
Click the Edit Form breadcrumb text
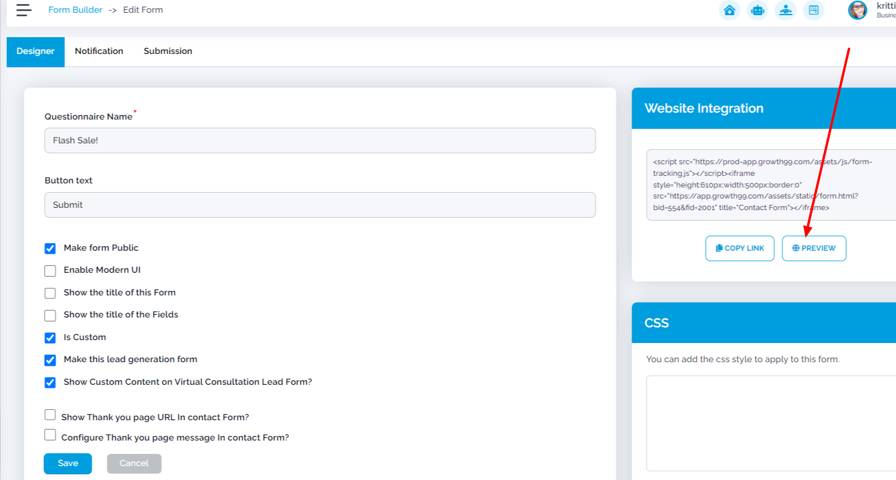tap(143, 10)
